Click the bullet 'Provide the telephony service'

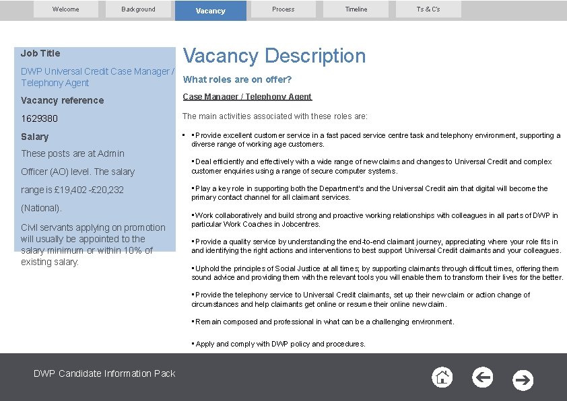[x=360, y=299]
